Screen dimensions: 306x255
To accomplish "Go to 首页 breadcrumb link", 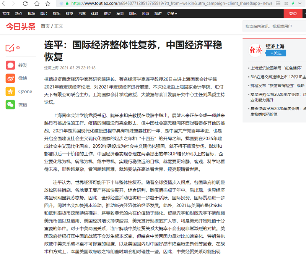I will click(x=45, y=26).
